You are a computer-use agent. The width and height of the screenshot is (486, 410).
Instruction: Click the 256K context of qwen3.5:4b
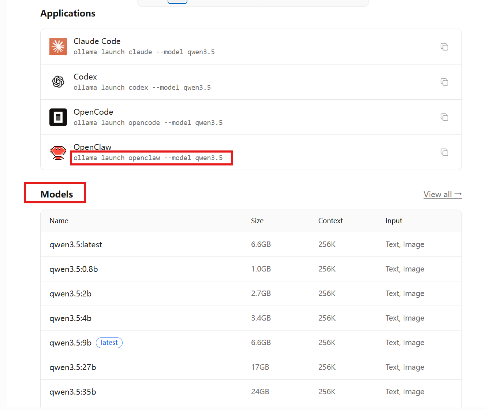click(327, 318)
